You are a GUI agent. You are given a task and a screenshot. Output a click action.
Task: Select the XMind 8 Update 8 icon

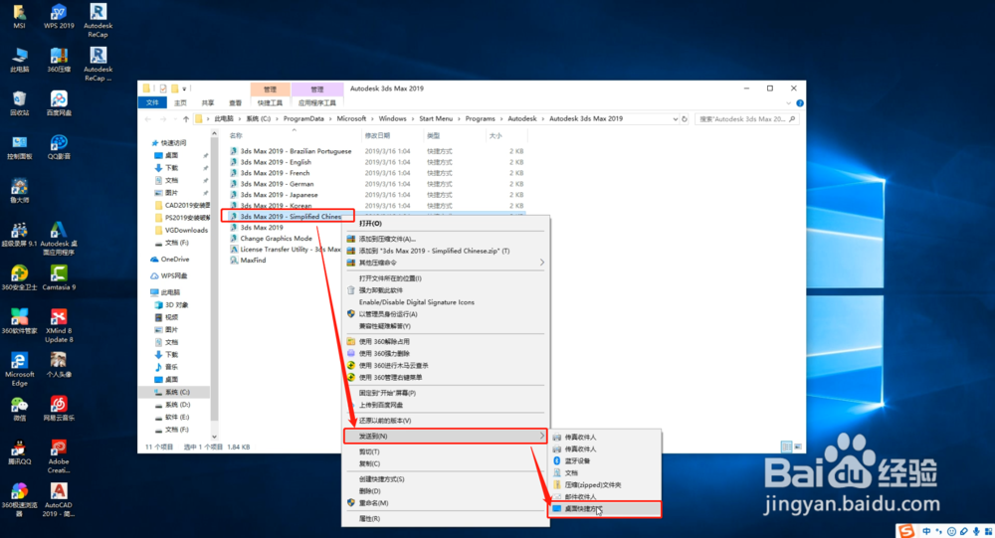click(x=59, y=325)
